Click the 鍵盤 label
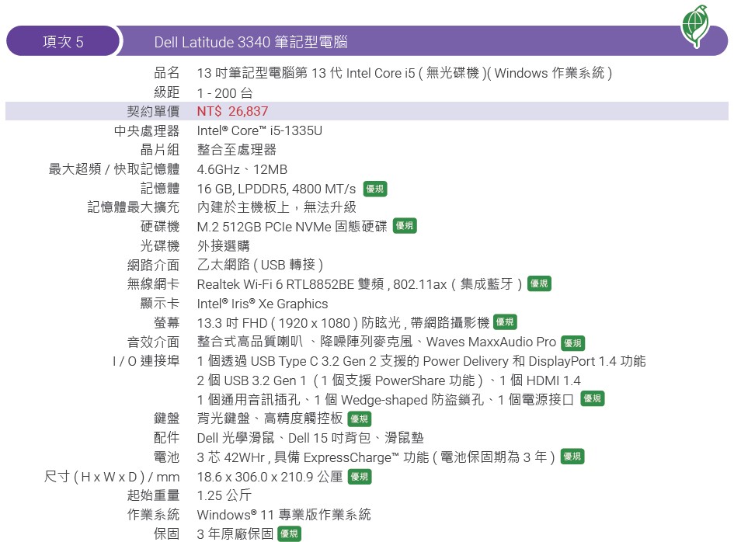Viewport: 734px width, 542px height. pyautogui.click(x=167, y=418)
